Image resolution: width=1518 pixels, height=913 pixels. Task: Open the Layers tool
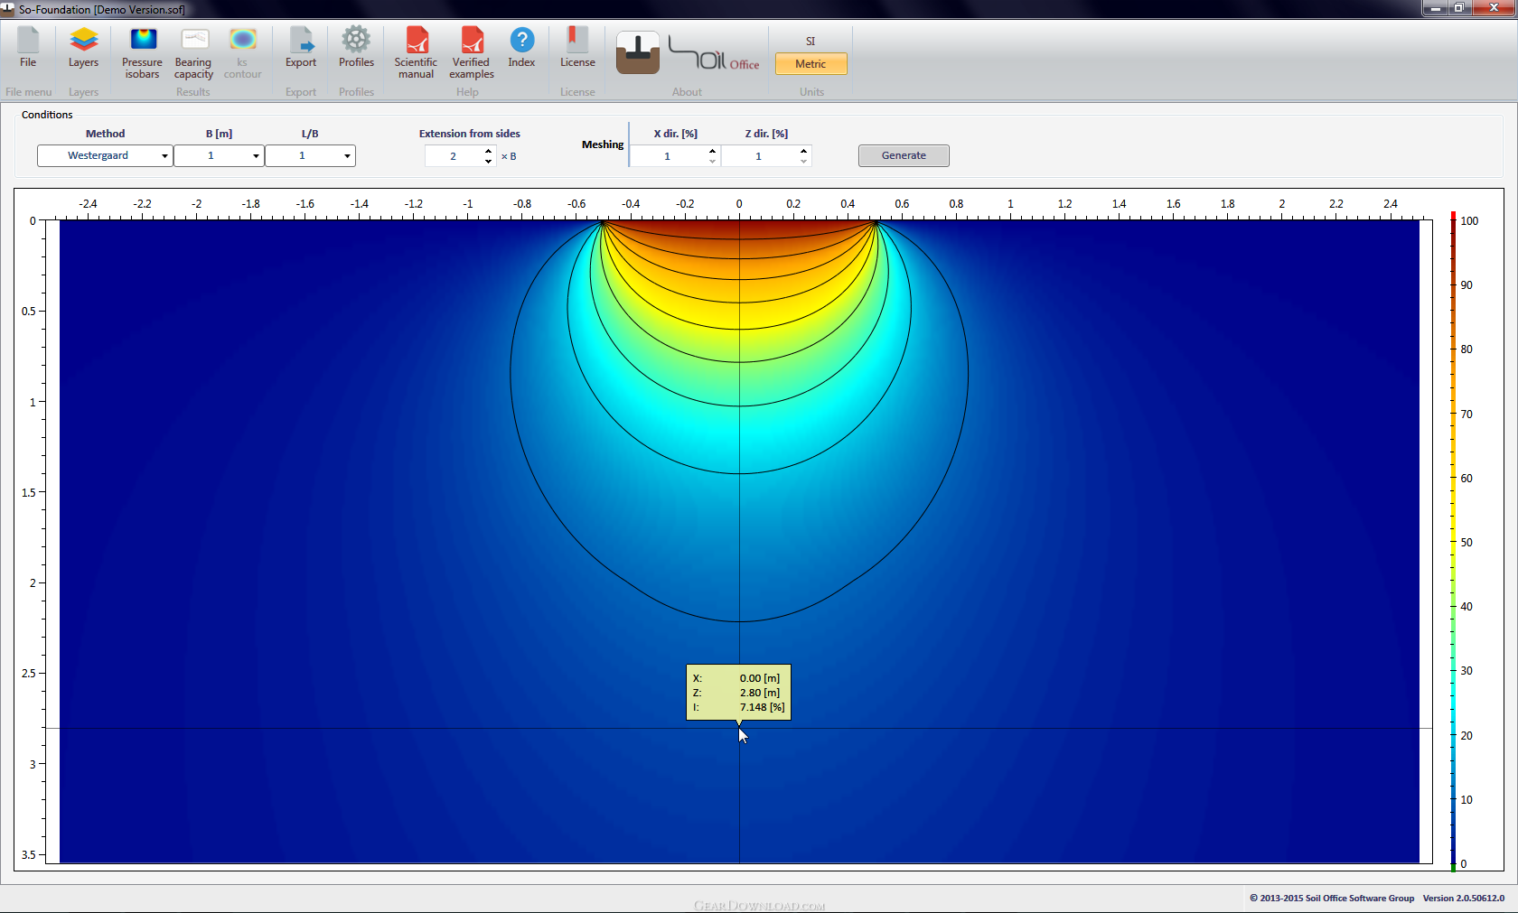click(83, 47)
